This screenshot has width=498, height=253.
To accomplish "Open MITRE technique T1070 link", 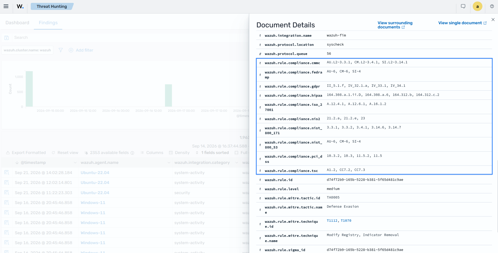I will [346, 221].
